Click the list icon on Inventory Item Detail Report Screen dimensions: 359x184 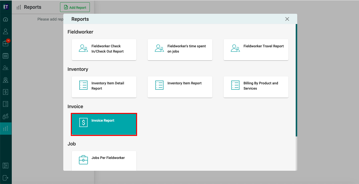click(83, 85)
